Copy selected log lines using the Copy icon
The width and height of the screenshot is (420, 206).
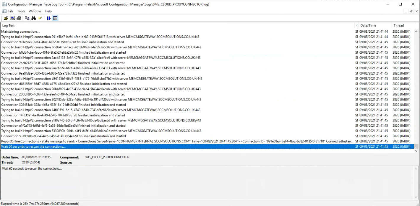tap(27, 18)
